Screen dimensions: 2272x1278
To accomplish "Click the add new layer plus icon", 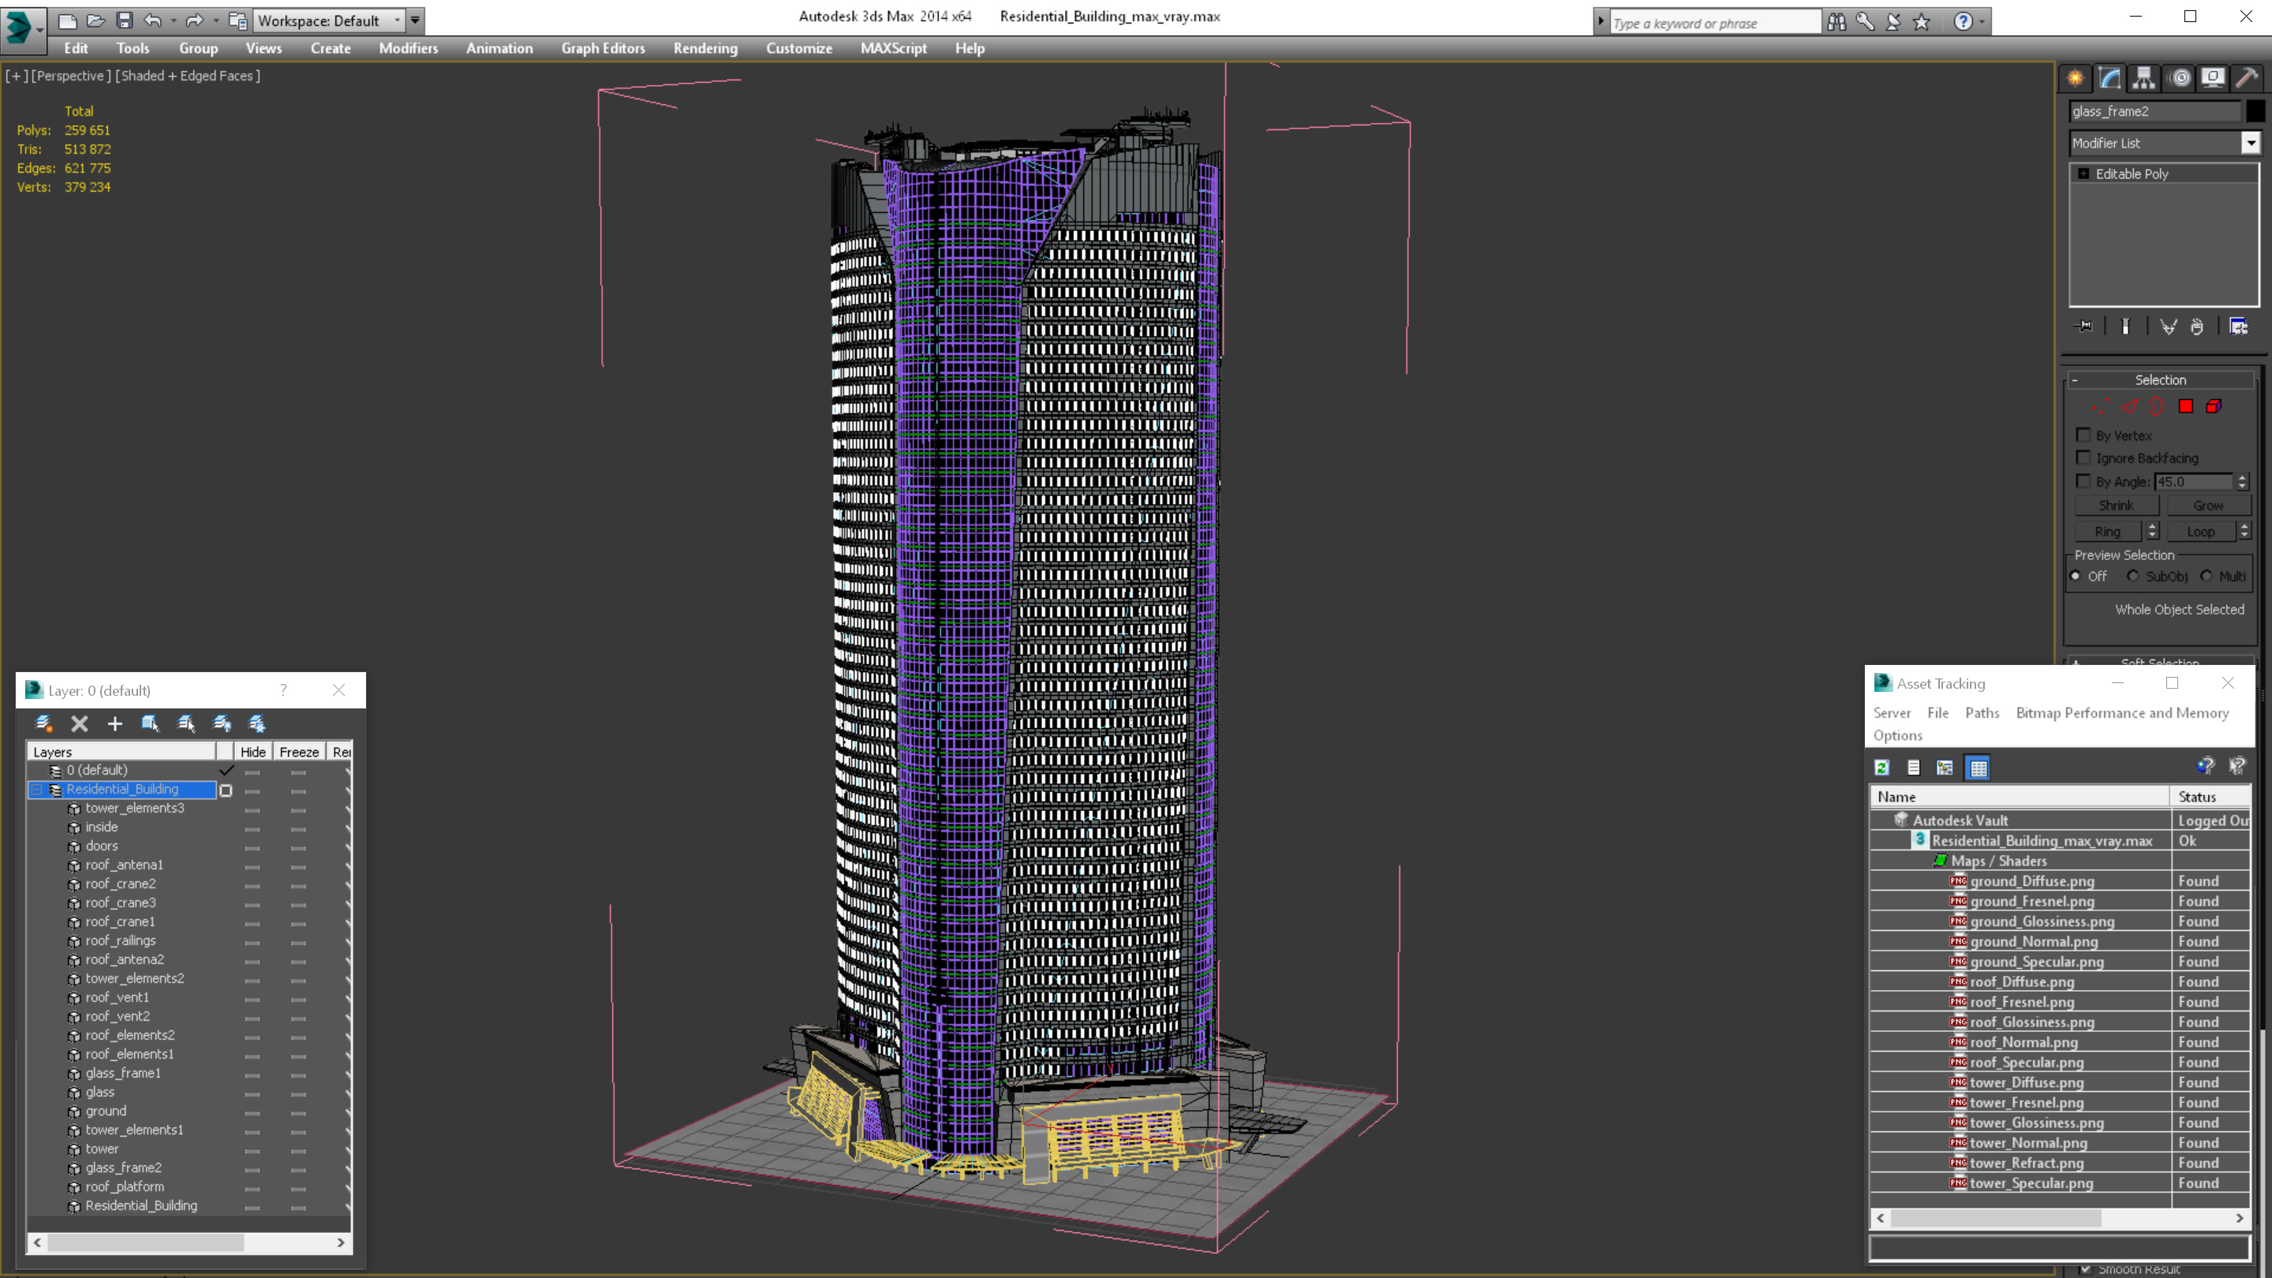I will pyautogui.click(x=114, y=724).
